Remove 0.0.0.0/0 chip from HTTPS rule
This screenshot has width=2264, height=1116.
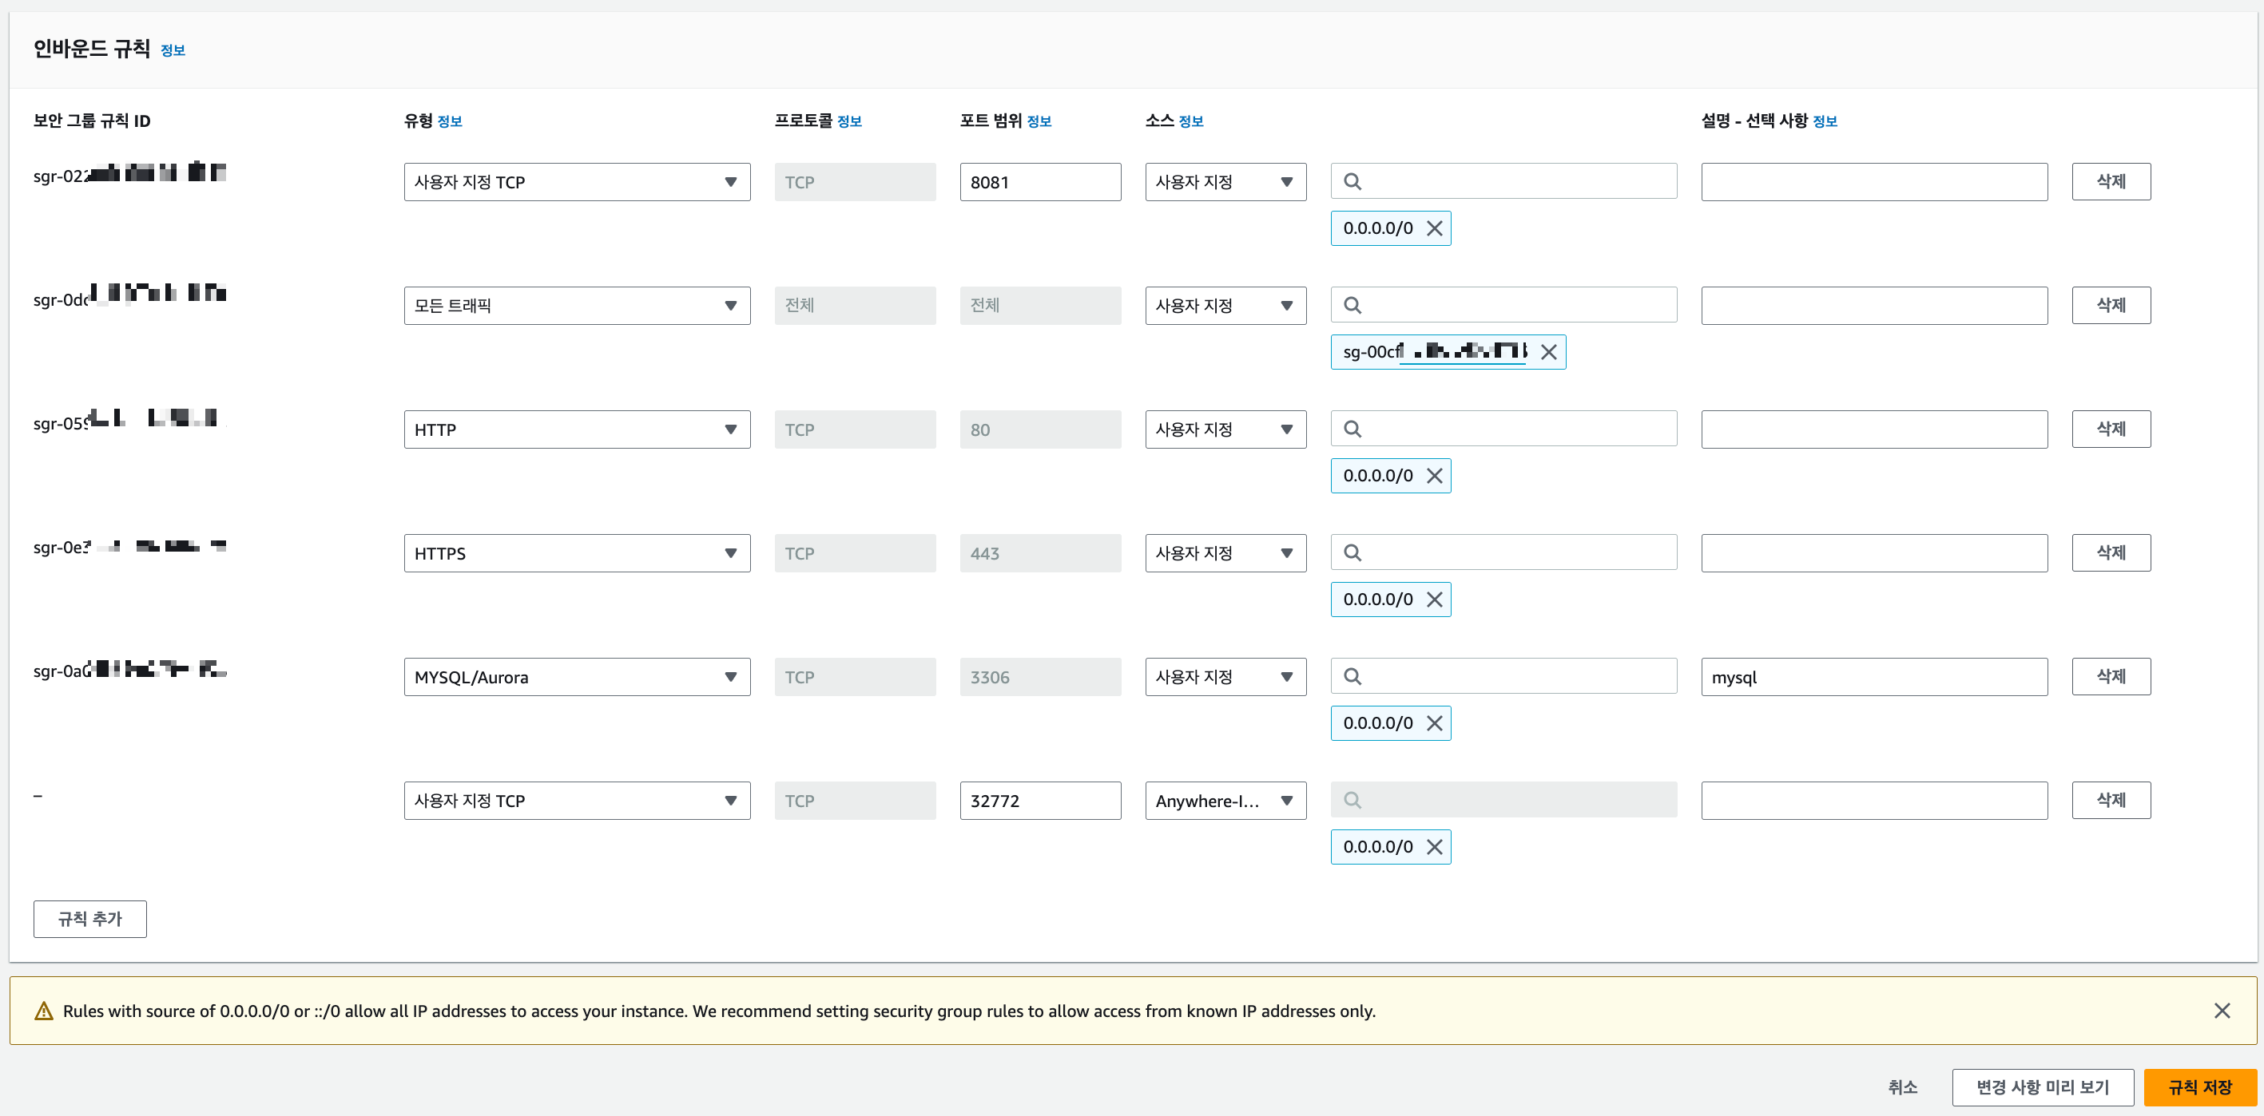tap(1434, 600)
